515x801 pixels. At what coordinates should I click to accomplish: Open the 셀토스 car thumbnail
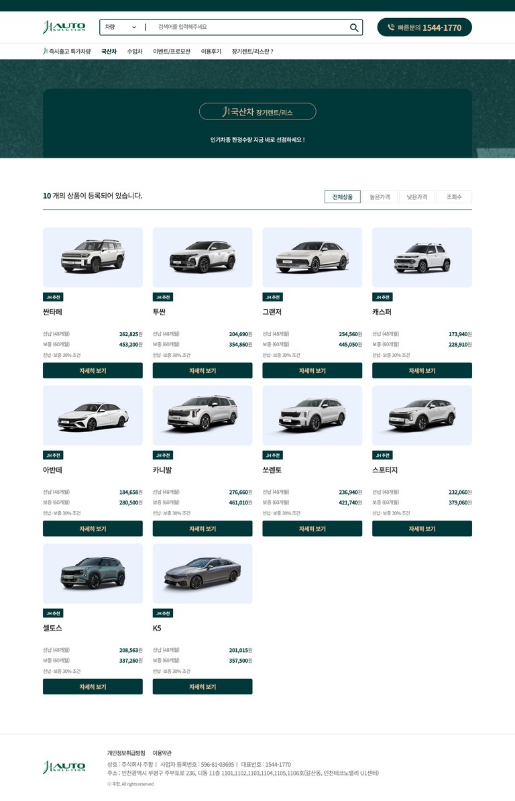point(93,573)
